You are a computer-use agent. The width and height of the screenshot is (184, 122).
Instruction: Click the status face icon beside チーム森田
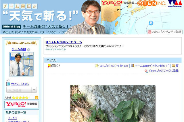pos(29,50)
